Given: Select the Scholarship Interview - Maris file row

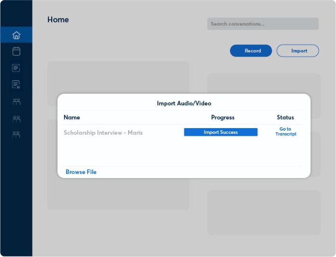Looking at the screenshot, I should [x=103, y=133].
